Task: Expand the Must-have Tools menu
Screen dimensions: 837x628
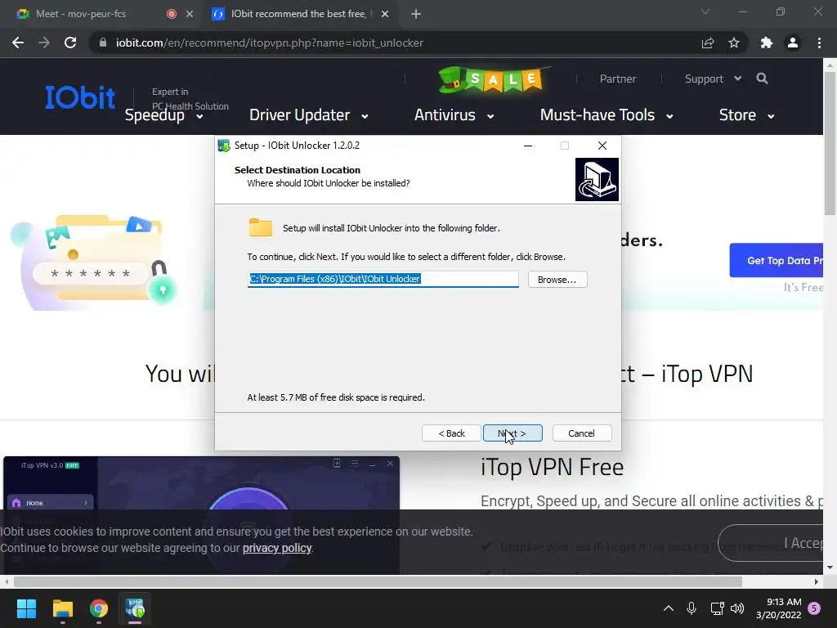Action: (x=606, y=115)
